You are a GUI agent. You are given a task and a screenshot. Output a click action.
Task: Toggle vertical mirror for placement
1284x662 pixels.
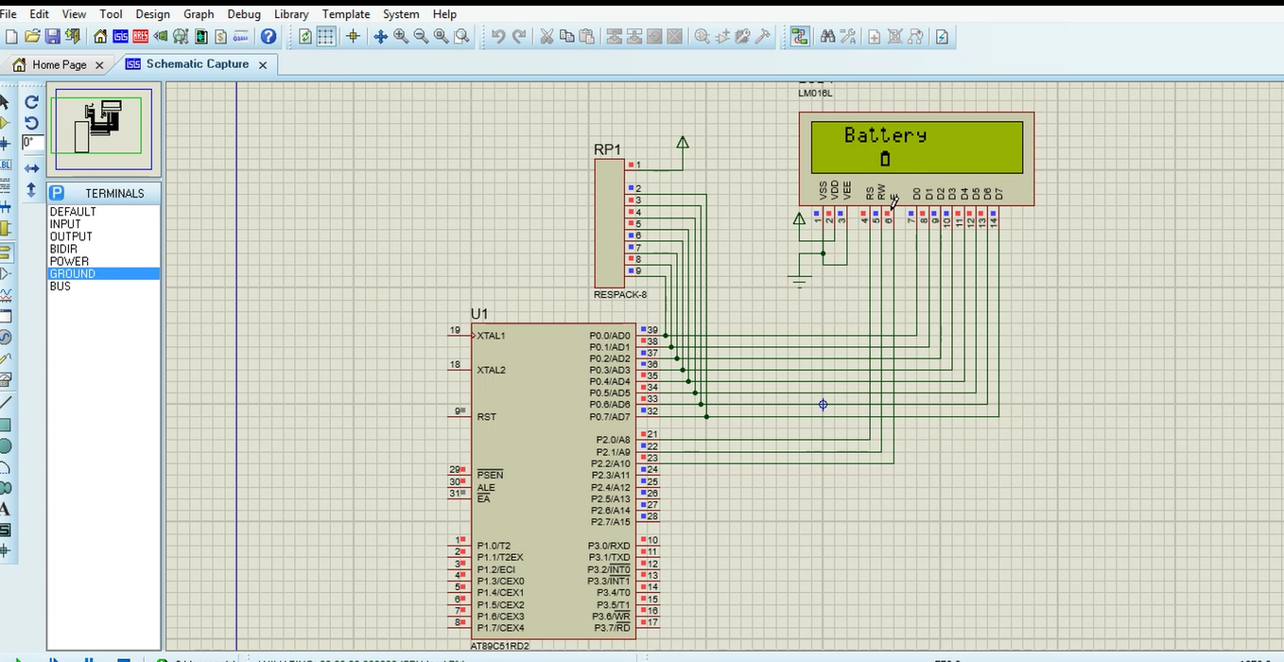(30, 187)
